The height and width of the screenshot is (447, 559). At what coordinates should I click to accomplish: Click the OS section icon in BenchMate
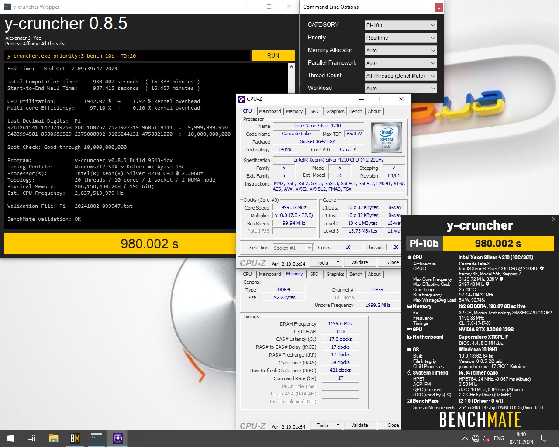(409, 350)
